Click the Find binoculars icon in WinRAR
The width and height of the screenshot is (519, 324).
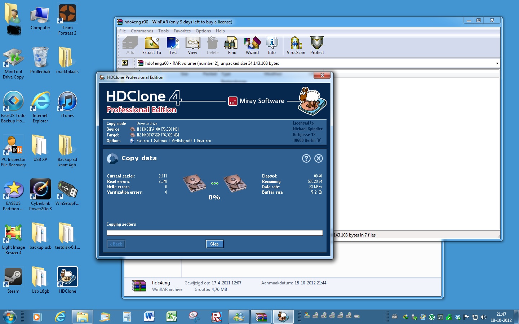click(232, 46)
